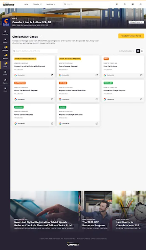Click the magnifier icon in the cases search field
The width and height of the screenshot is (146, 250).
coord(14,51)
